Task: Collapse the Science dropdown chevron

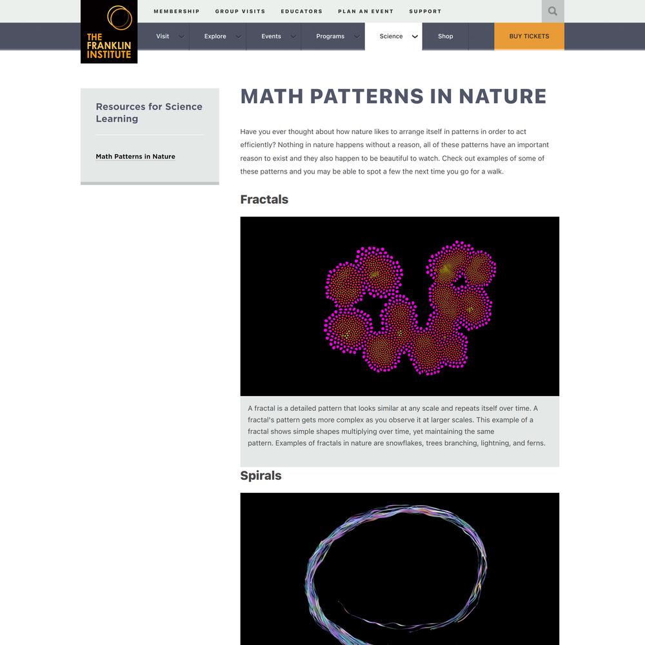Action: pyautogui.click(x=415, y=37)
